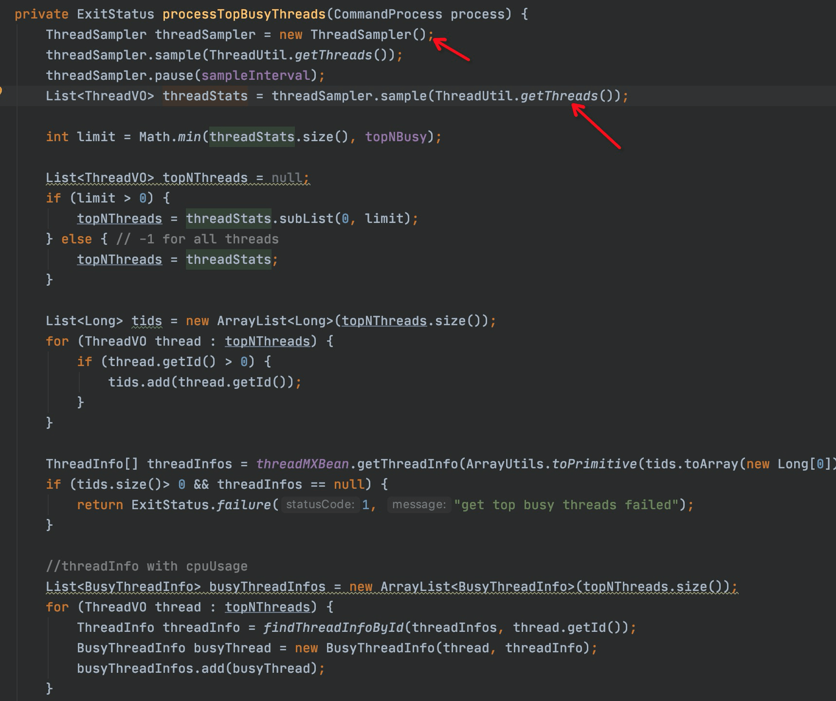The height and width of the screenshot is (701, 836).
Task: Select the "get top busy threads failed" string
Action: (x=566, y=505)
